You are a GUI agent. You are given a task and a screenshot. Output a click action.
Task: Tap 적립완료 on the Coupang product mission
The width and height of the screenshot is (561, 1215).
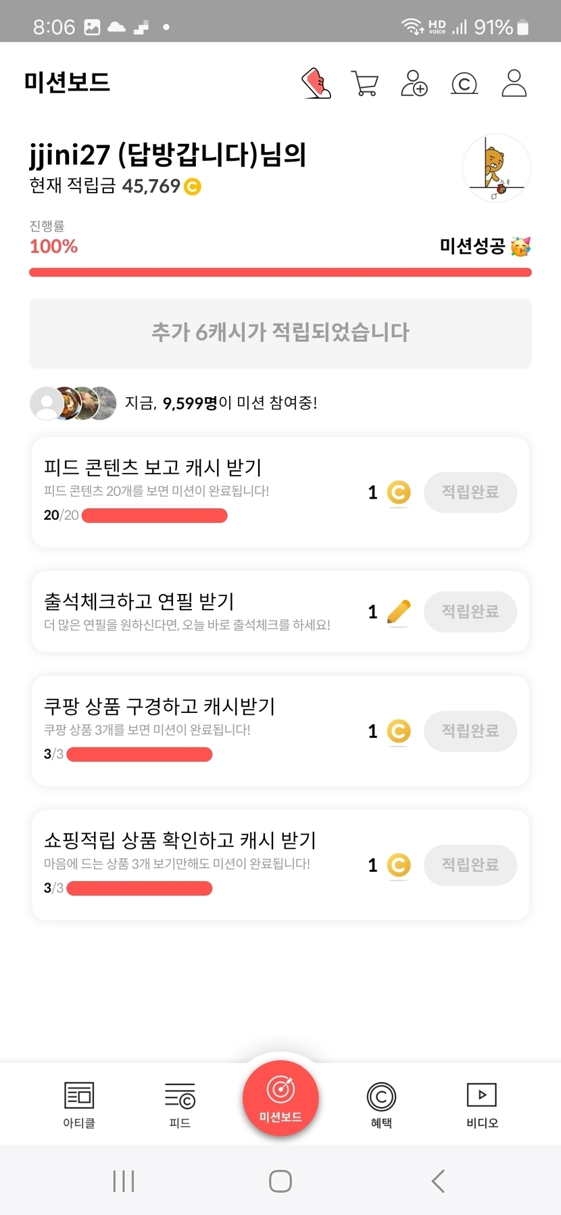pyautogui.click(x=470, y=731)
